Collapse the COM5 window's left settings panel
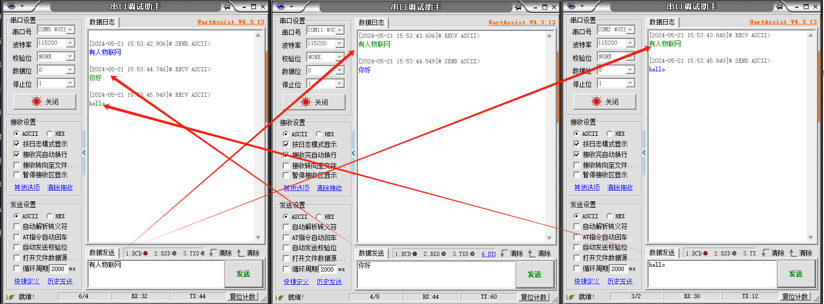The height and width of the screenshot is (304, 824). click(84, 153)
